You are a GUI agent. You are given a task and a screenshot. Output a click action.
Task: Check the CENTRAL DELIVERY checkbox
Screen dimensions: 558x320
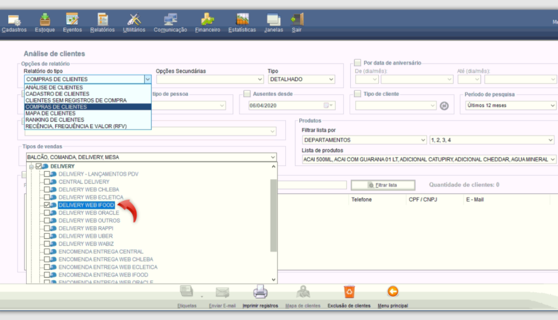pos(46,182)
